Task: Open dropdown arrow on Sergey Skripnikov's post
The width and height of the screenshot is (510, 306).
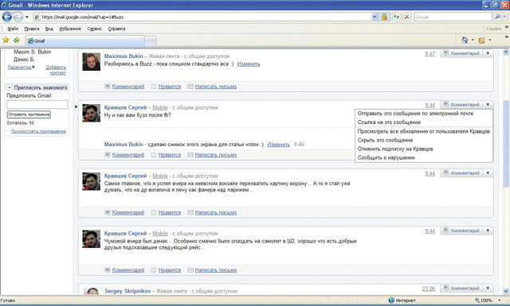Action: click(488, 288)
